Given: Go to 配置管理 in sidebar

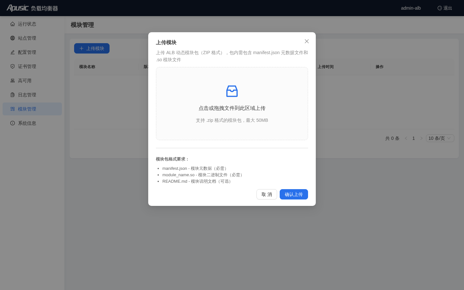Looking at the screenshot, I should coord(32,52).
